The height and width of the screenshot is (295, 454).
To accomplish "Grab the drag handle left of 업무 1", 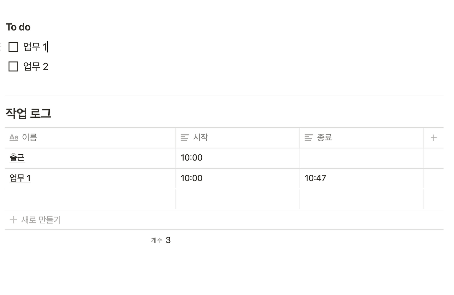I will coord(1,47).
